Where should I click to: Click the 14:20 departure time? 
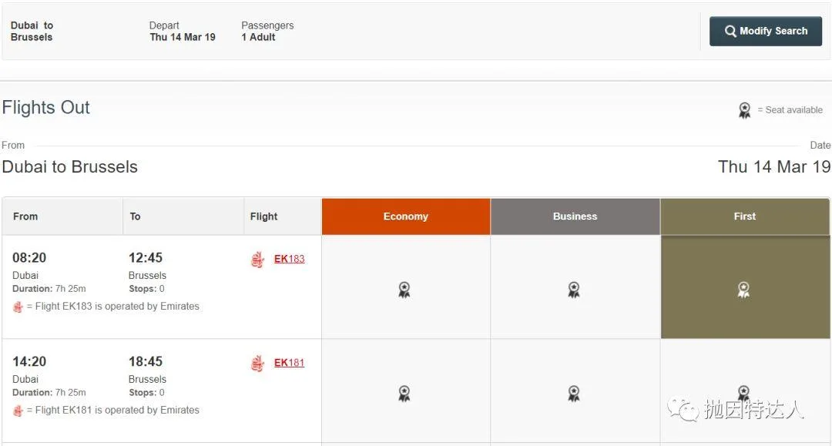point(29,362)
